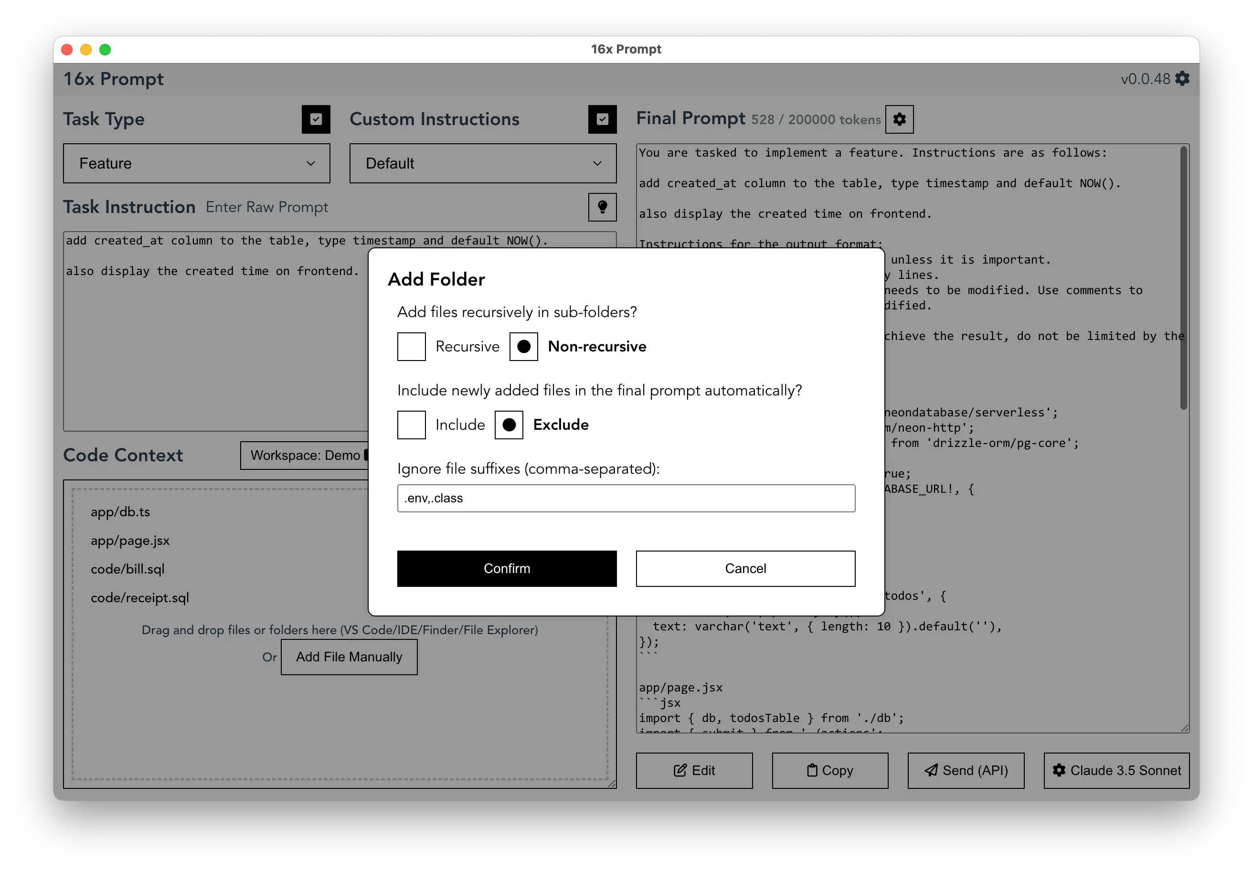
Task: Click the 'Enter Raw Prompt' label
Action: pos(267,207)
